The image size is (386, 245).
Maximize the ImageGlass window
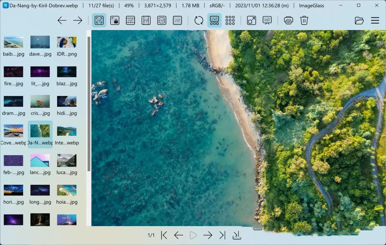359,5
